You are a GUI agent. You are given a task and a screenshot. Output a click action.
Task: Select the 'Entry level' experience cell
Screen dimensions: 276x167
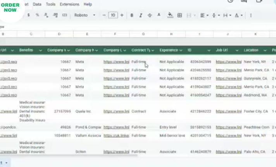click(171, 127)
